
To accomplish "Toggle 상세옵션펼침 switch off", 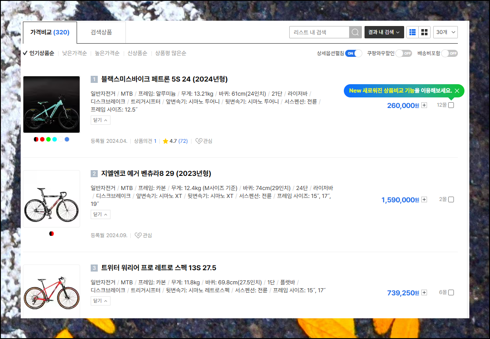I will tap(354, 53).
